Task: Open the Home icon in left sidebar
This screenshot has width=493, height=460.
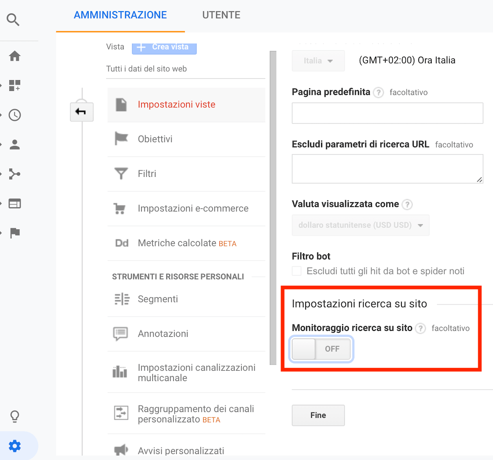Action: pyautogui.click(x=15, y=56)
